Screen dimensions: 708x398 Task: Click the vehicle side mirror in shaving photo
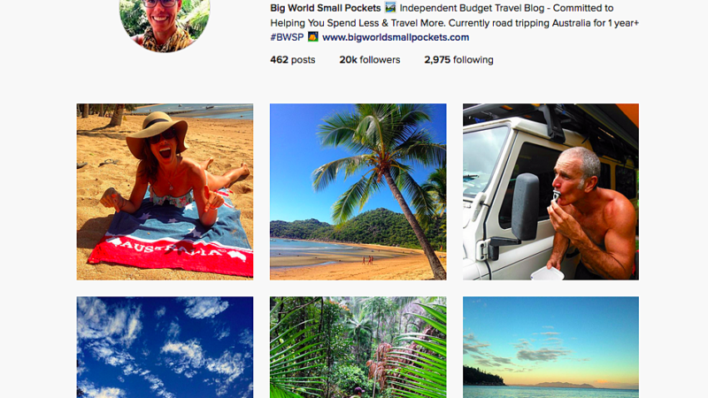point(525,207)
